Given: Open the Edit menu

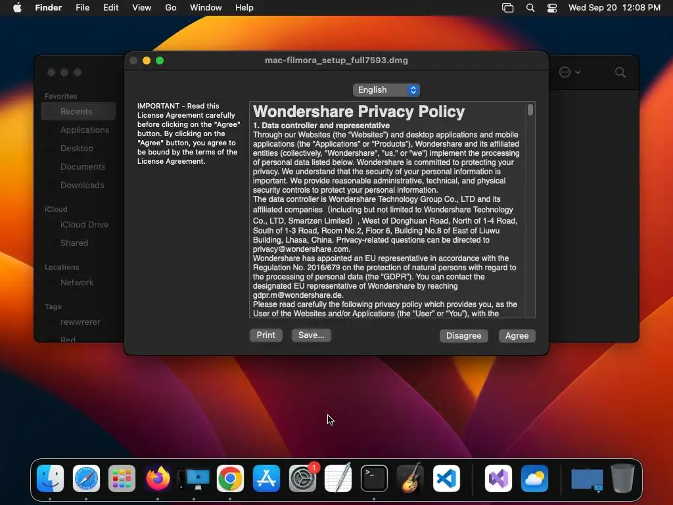Looking at the screenshot, I should pos(110,8).
